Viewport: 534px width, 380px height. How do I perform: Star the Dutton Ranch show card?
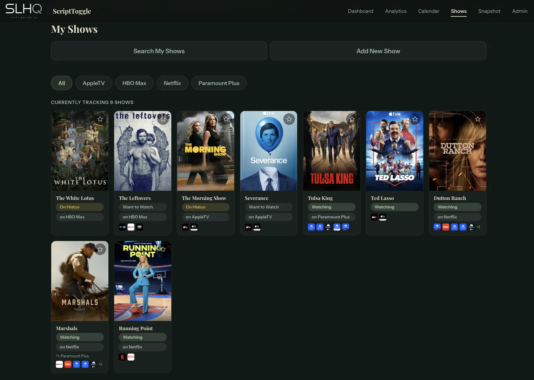click(478, 119)
